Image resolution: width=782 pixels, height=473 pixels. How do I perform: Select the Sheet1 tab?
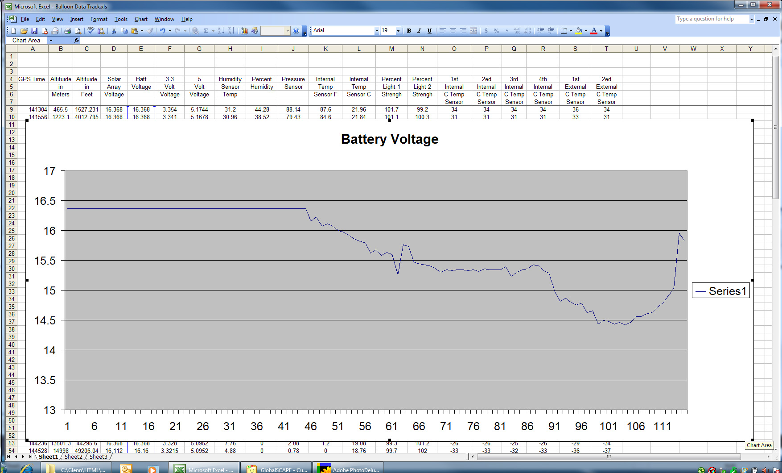pyautogui.click(x=48, y=456)
